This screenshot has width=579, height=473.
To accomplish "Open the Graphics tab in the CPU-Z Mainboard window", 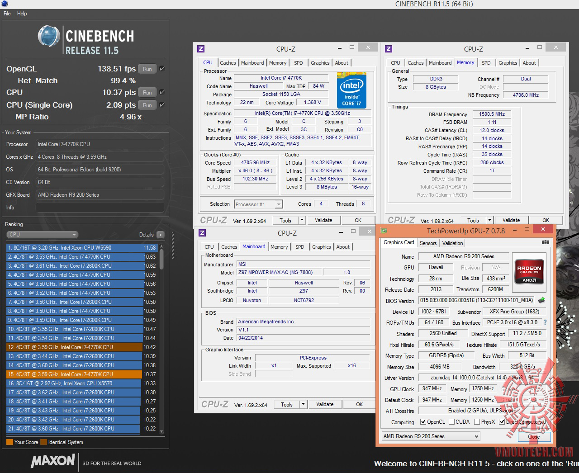I will pos(322,247).
